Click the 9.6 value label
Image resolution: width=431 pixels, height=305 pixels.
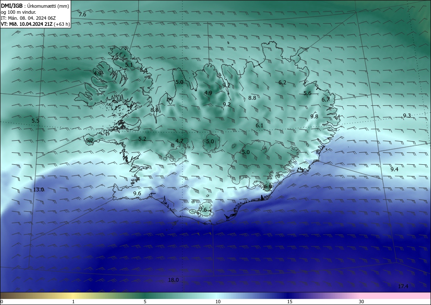[x=137, y=194]
